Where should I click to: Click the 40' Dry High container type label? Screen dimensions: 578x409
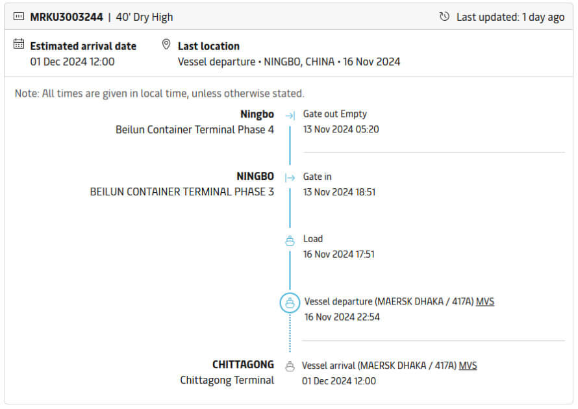[144, 17]
